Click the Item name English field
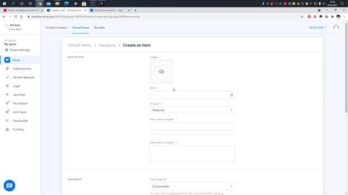This screenshot has width=348, height=195. [x=192, y=126]
